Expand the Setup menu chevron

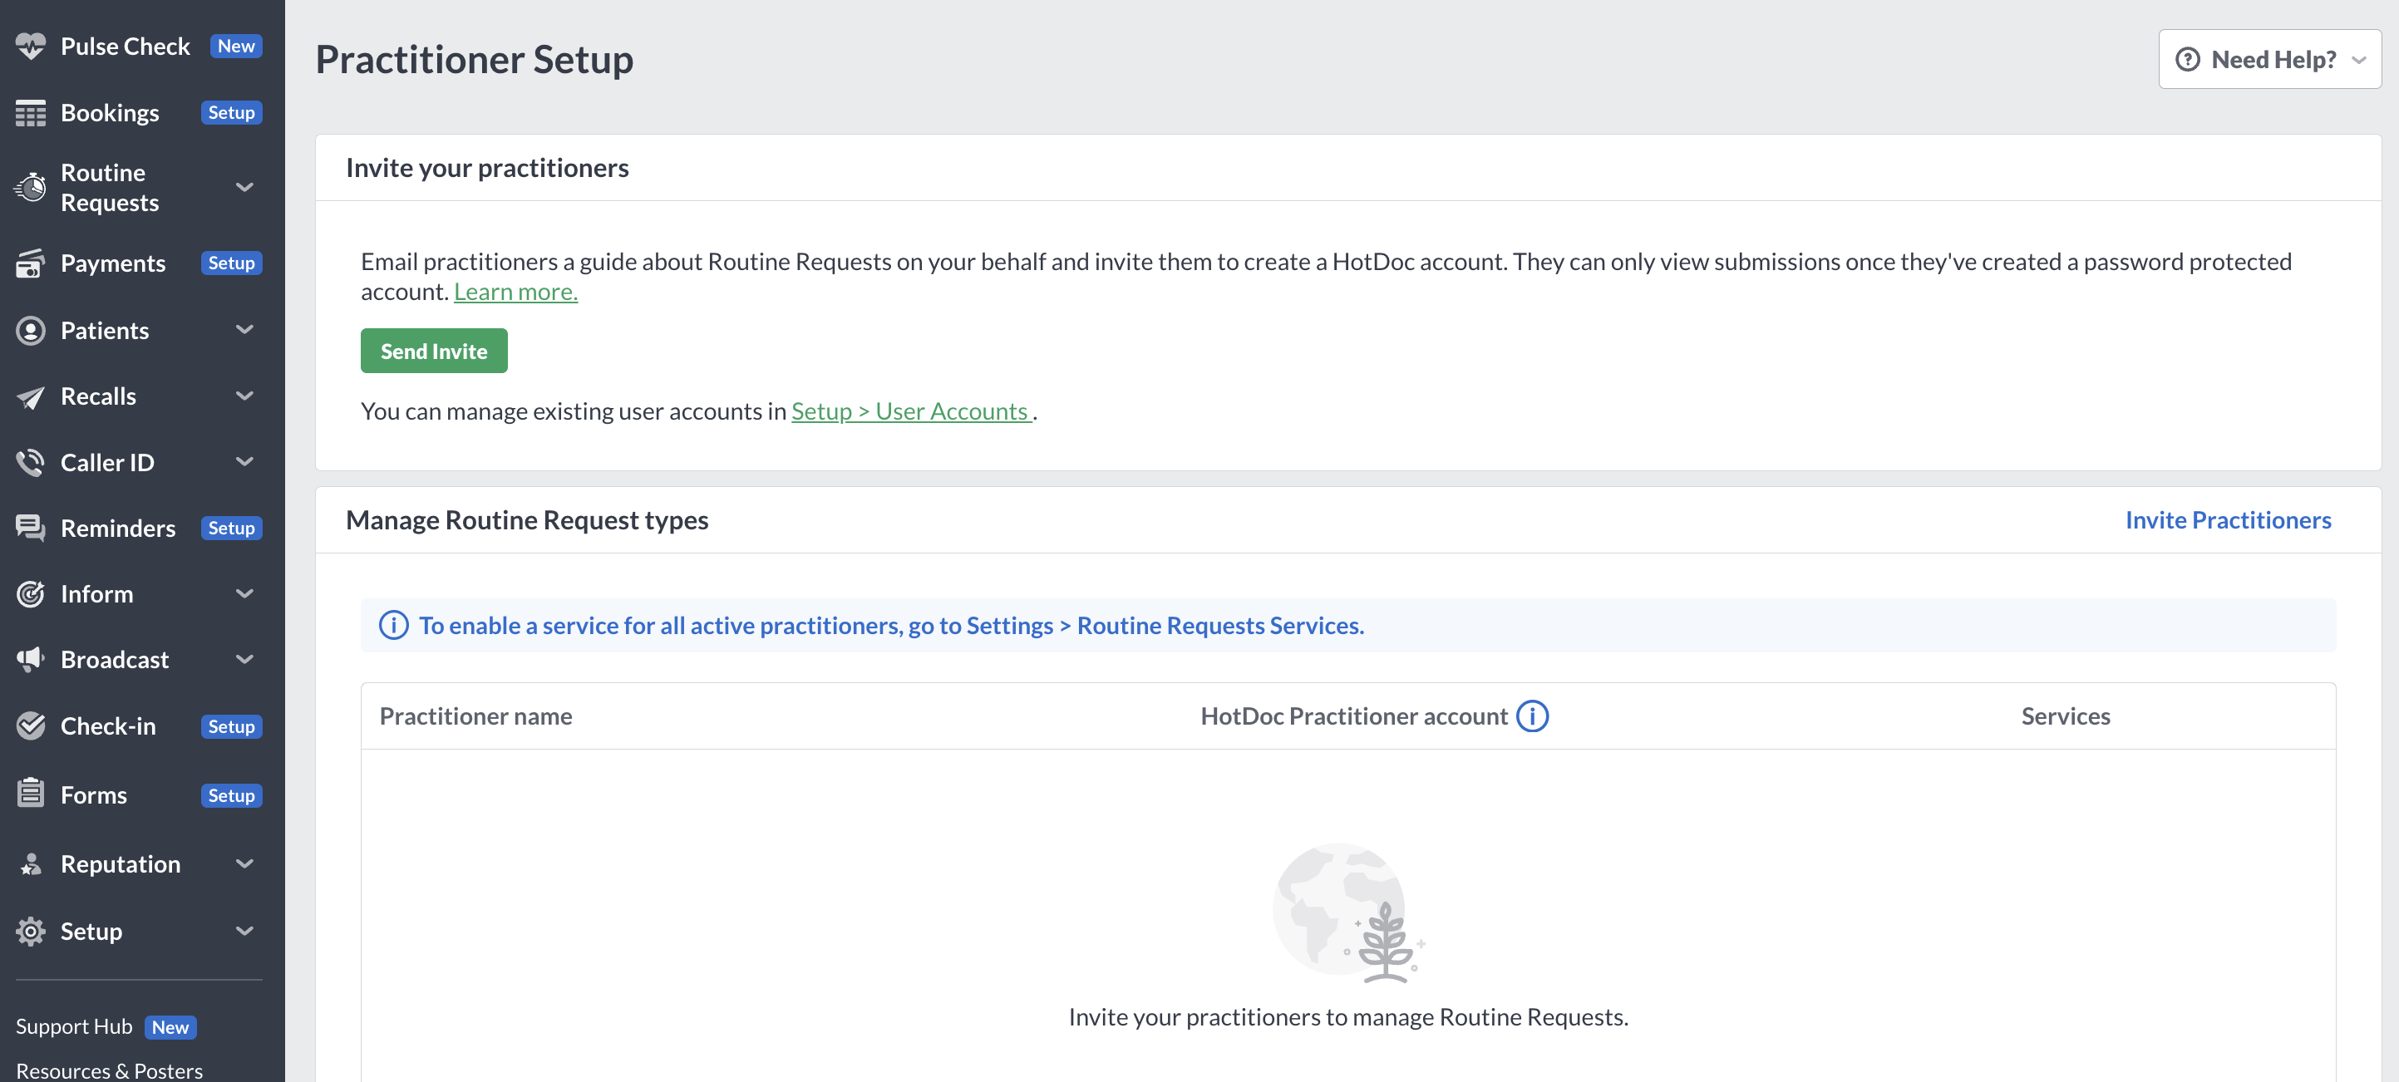point(245,931)
